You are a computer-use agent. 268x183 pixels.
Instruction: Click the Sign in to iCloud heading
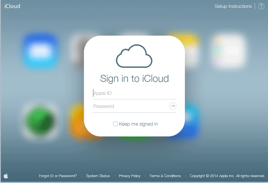[134, 79]
